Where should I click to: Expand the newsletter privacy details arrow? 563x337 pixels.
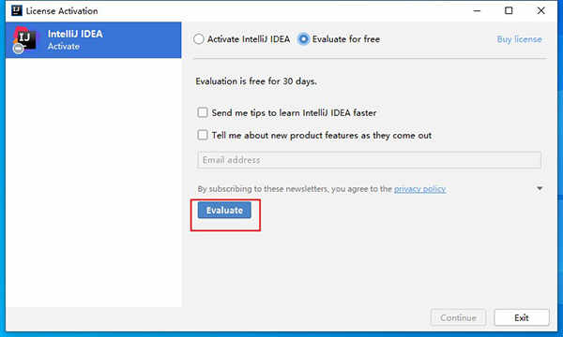(540, 188)
